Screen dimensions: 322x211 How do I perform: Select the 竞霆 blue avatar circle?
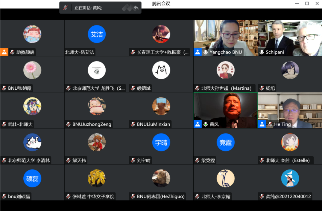pos(225,143)
